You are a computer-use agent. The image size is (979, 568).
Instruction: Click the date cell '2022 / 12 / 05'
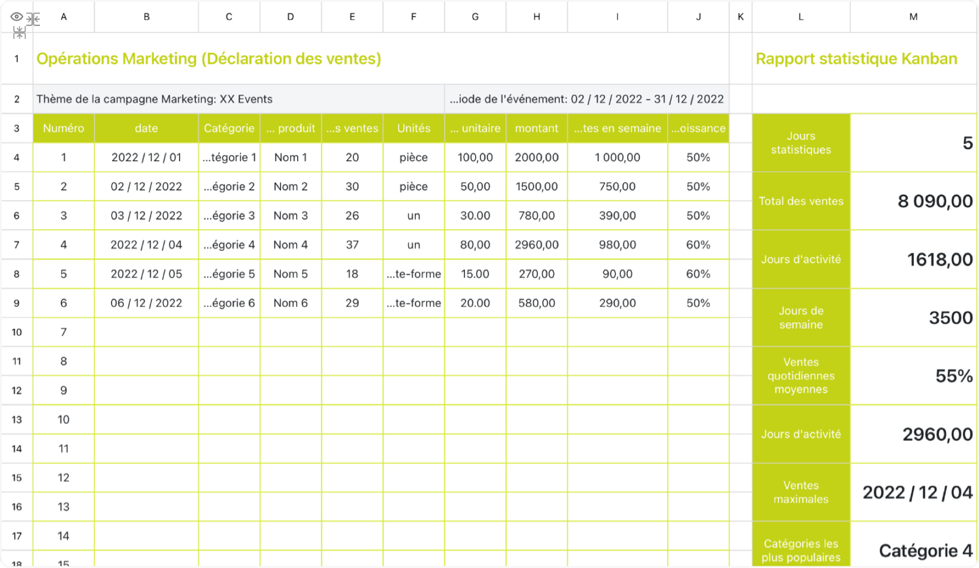(x=146, y=274)
